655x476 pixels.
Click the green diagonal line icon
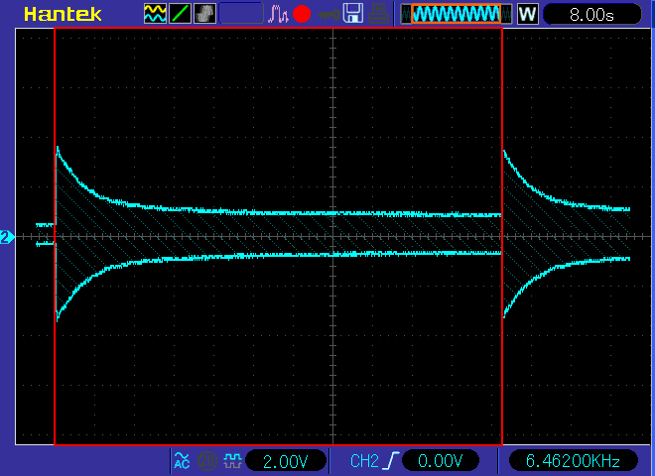(180, 14)
